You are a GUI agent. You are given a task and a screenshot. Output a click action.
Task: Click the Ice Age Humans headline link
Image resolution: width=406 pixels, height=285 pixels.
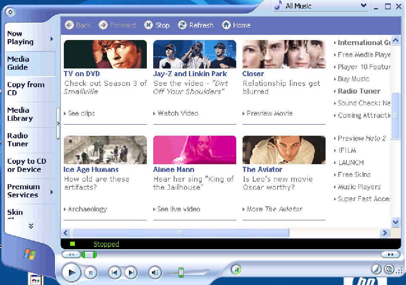[x=91, y=170]
